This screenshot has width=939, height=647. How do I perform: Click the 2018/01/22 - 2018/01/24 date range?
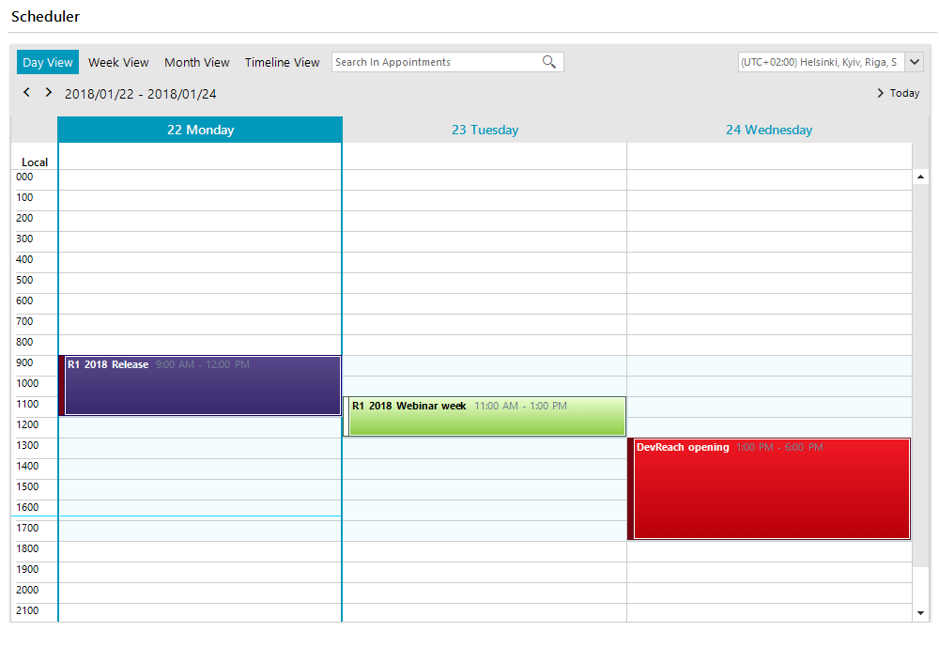point(140,94)
